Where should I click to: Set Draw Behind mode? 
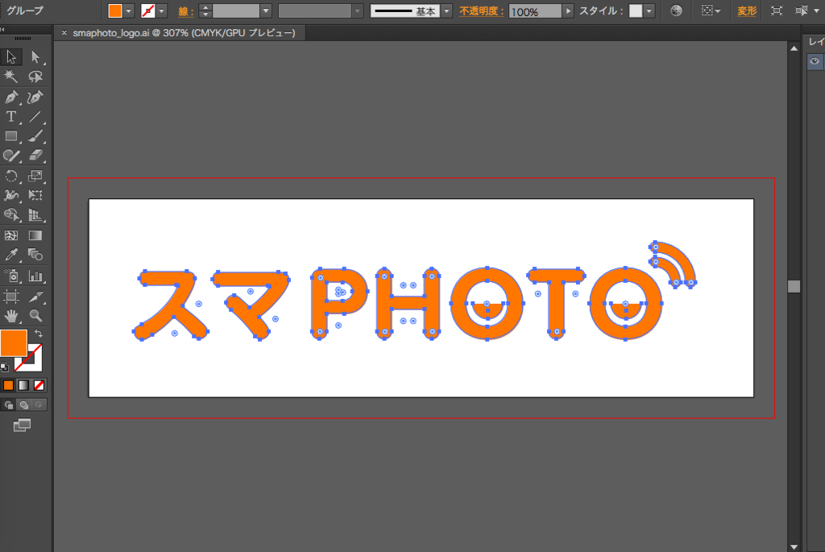[23, 405]
